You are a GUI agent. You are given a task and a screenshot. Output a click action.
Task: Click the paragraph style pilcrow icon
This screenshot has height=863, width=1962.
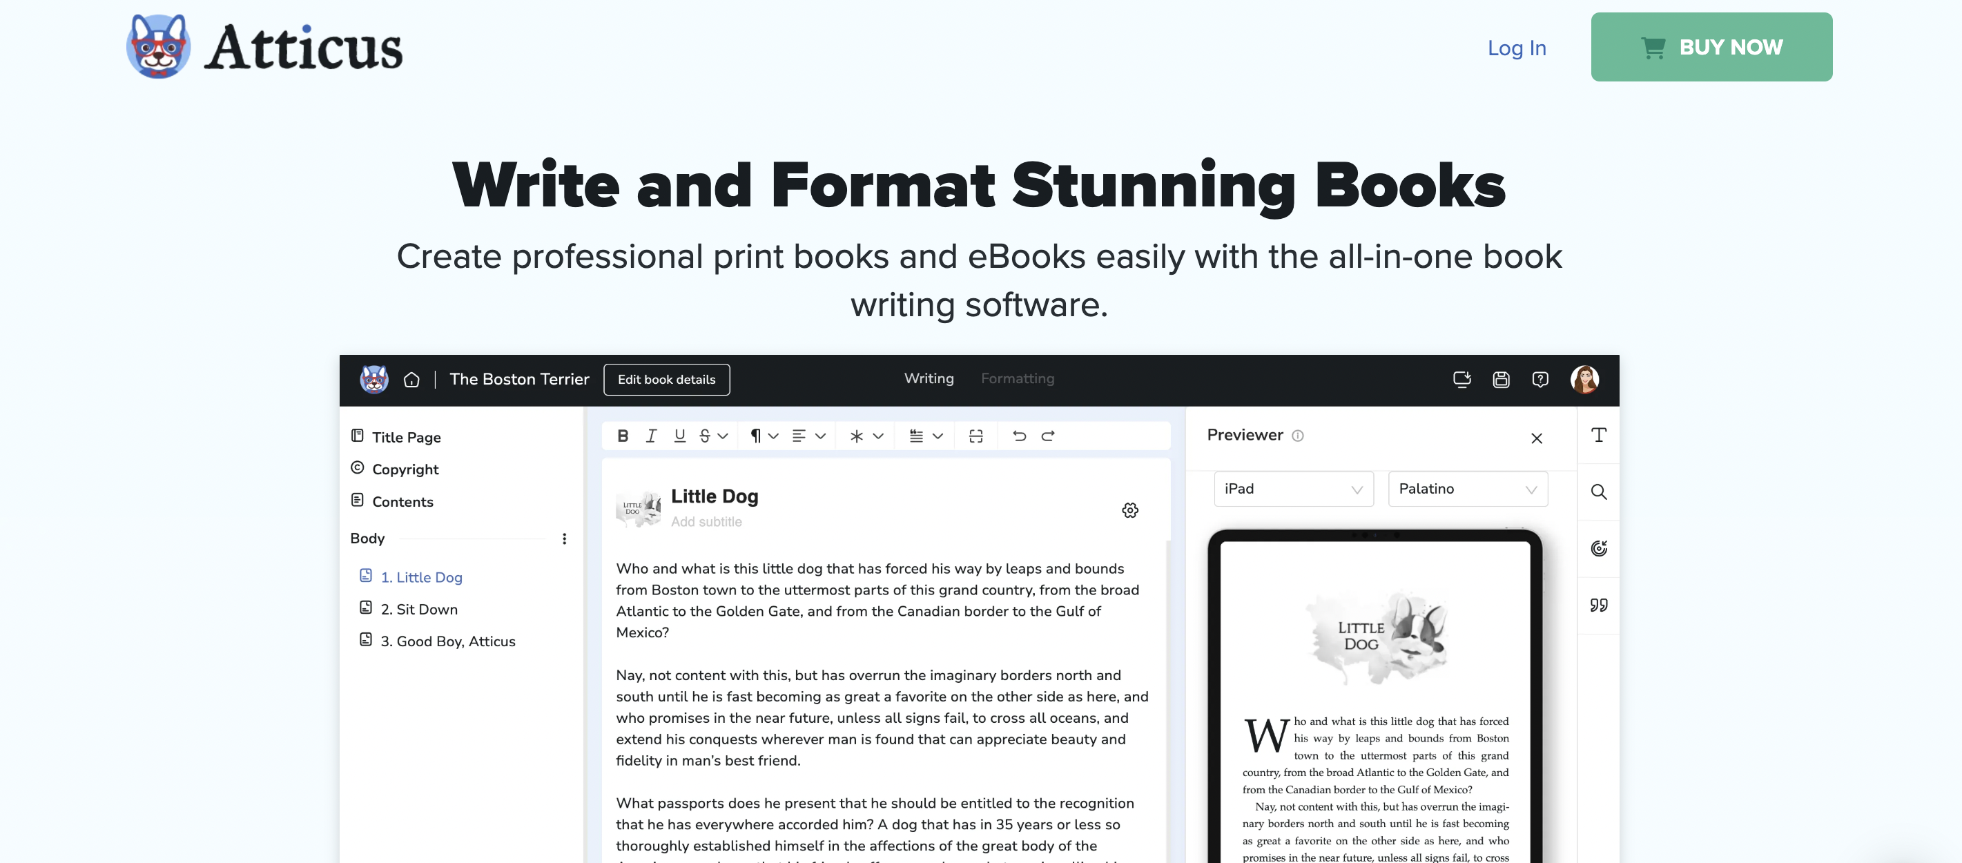point(755,436)
